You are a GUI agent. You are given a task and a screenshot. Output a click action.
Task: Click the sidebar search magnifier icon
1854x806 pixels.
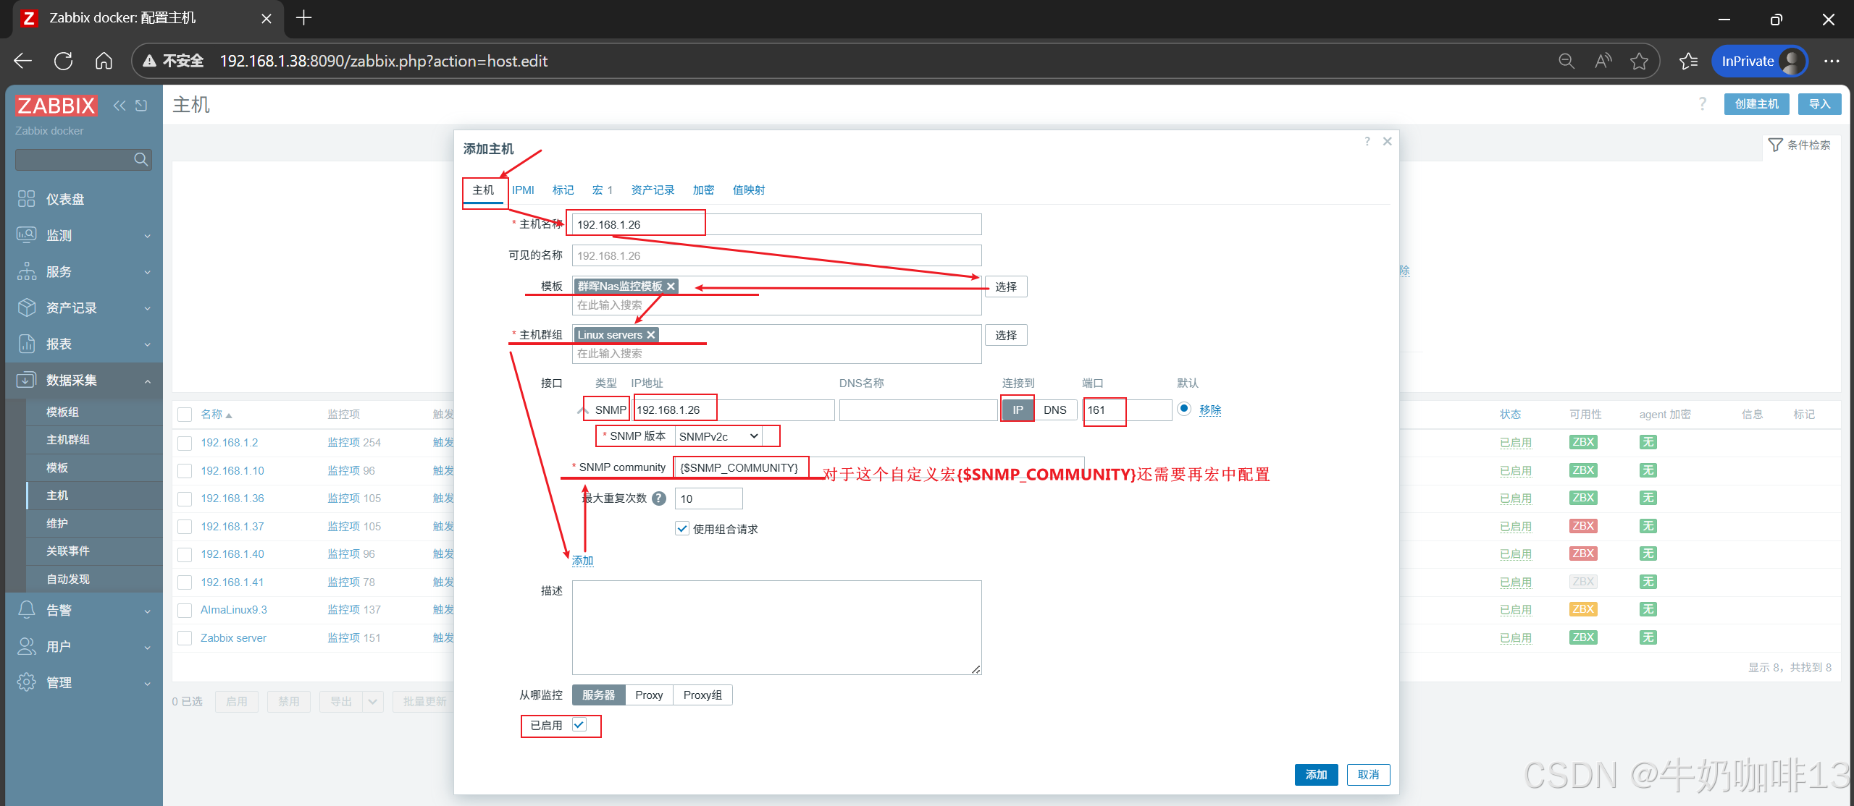pos(140,159)
